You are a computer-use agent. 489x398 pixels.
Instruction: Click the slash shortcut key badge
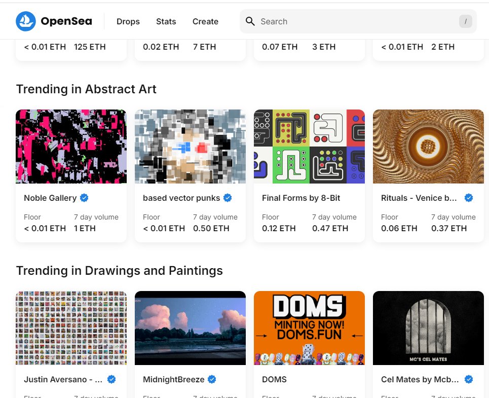[x=465, y=21]
